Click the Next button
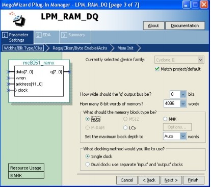Screen dimensions: 211x187 coord(171,180)
